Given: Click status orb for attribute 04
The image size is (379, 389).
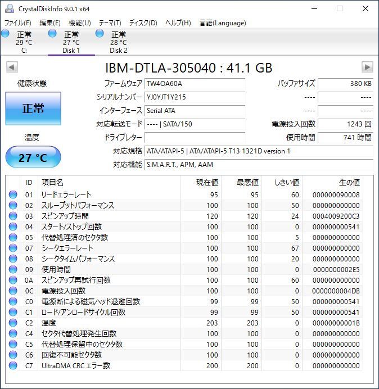Looking at the screenshot, I should coord(13,227).
